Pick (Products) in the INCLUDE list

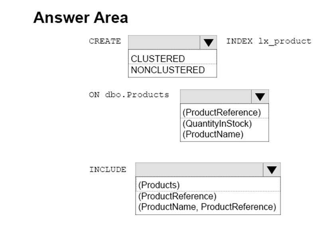click(x=159, y=185)
